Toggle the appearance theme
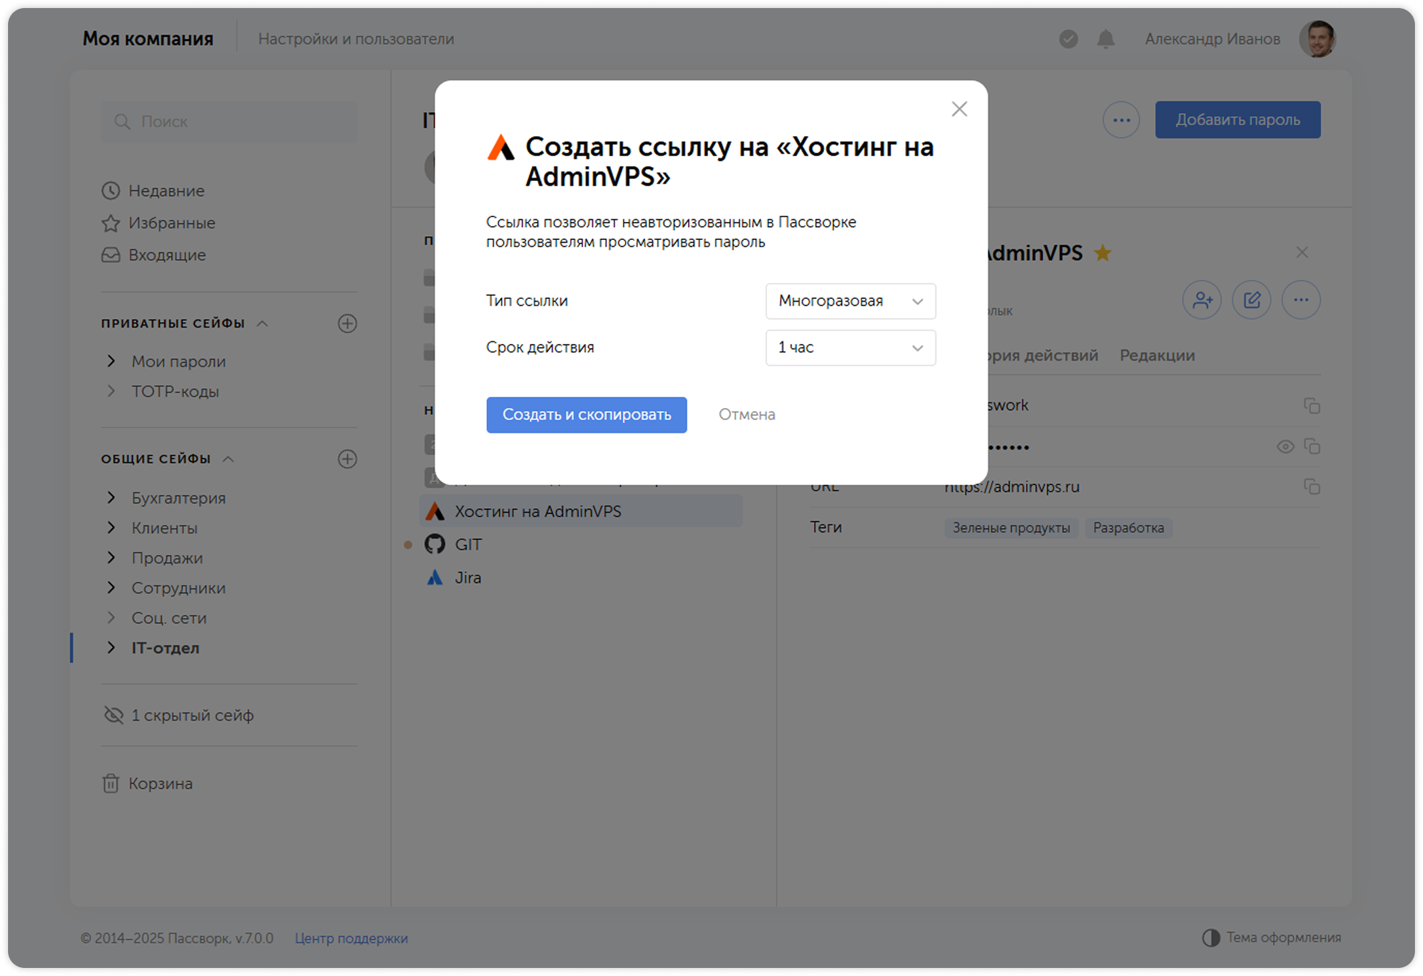Screen dimensions: 1423x976 point(1271,938)
